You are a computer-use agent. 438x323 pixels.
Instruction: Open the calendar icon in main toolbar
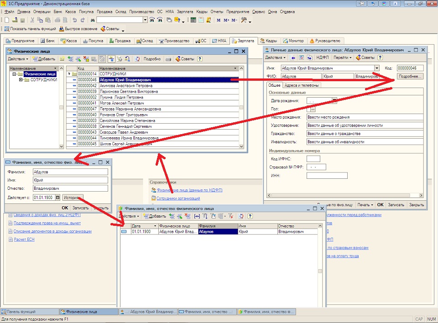coord(201,20)
